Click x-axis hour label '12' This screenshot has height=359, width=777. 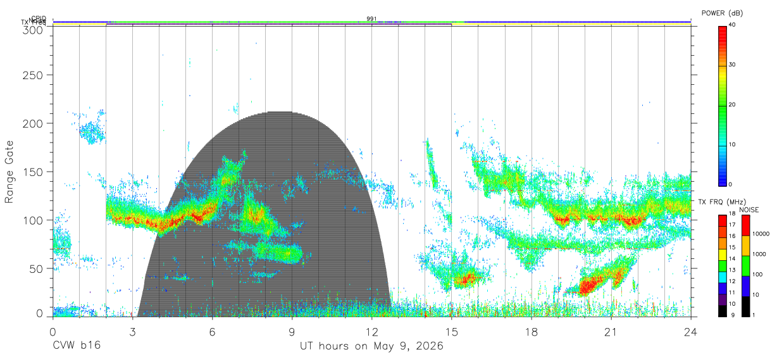point(372,332)
